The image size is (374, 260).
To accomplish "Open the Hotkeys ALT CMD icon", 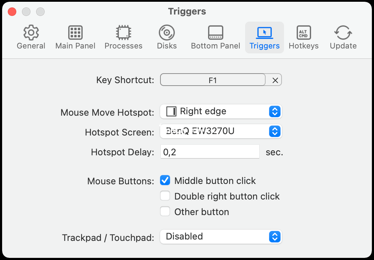I will click(x=304, y=33).
